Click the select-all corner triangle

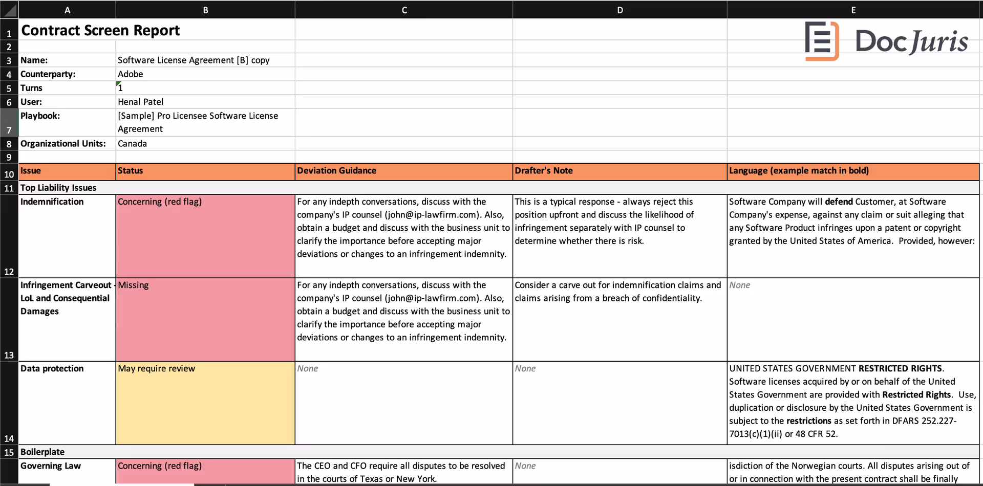pyautogui.click(x=9, y=10)
